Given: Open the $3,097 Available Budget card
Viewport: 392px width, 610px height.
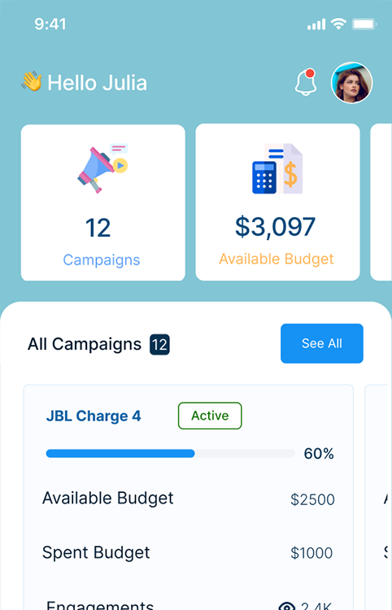Looking at the screenshot, I should click(x=277, y=203).
